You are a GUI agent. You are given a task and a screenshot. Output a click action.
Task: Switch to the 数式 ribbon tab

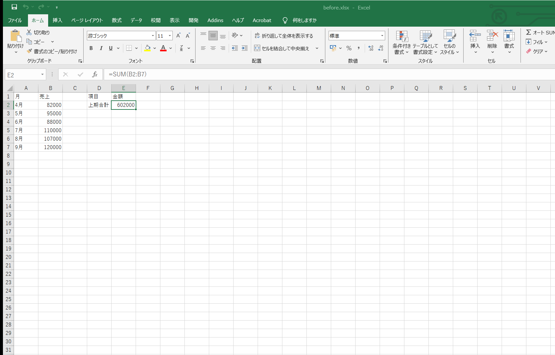click(117, 20)
